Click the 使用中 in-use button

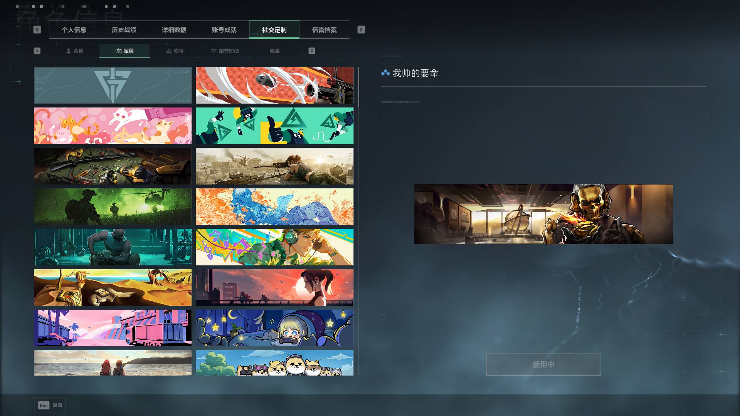pyautogui.click(x=543, y=364)
